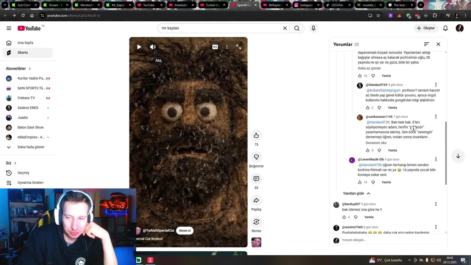Switch to the Instagram browser tab
The width and height of the screenshot is (471, 265).
pos(306,5)
